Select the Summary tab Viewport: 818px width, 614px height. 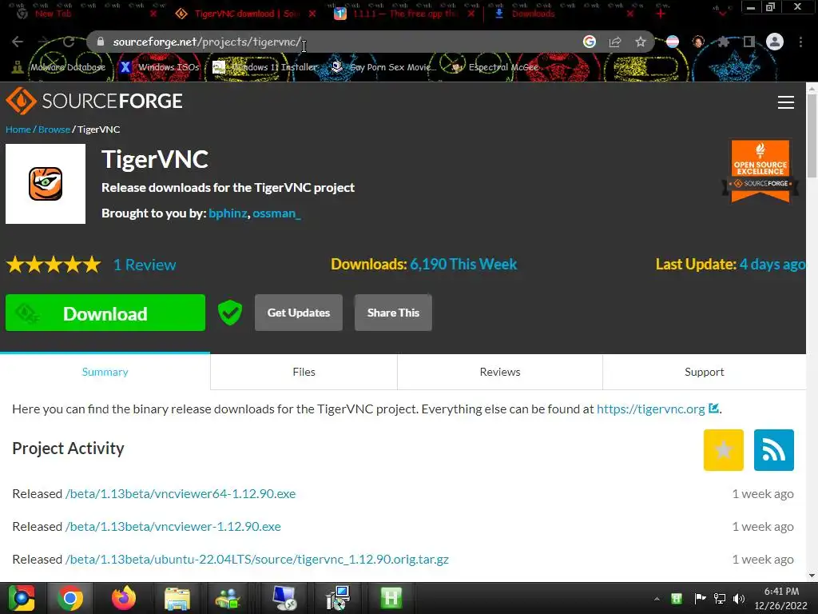[105, 372]
